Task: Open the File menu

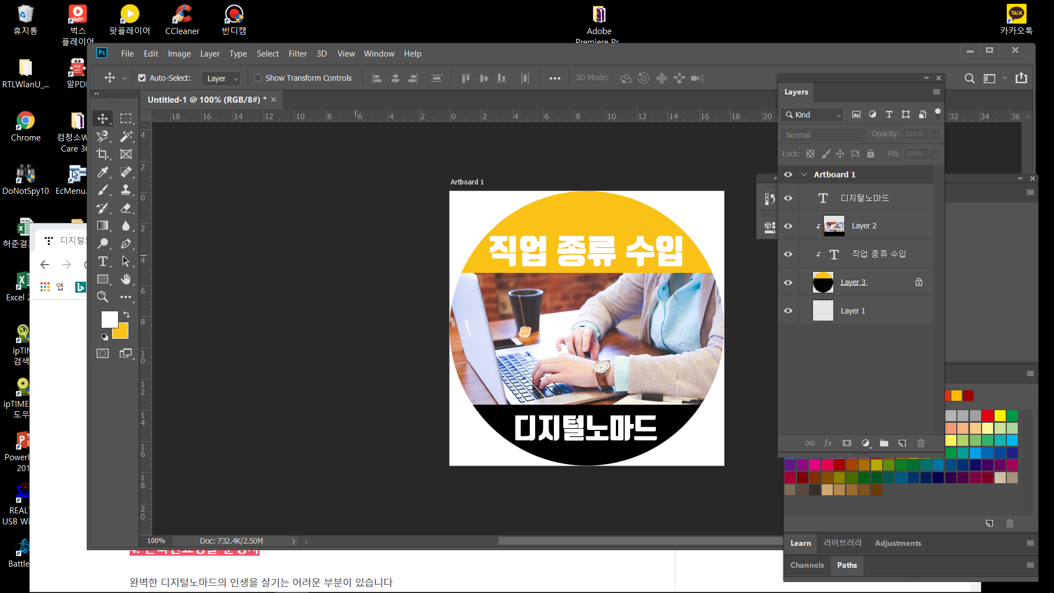Action: (127, 54)
